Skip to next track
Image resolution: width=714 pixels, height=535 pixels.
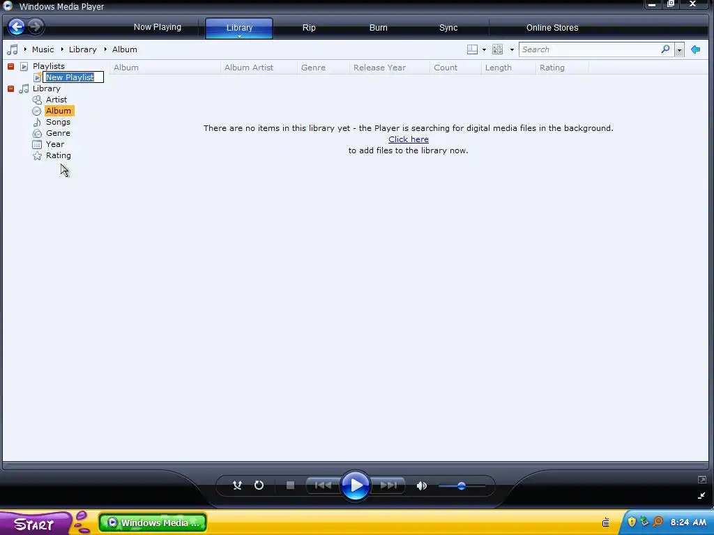click(388, 486)
